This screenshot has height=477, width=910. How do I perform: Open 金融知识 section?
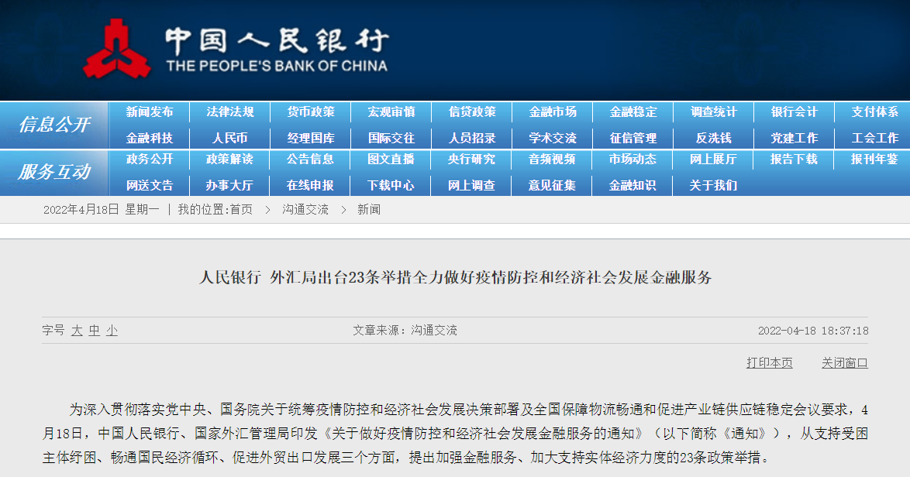coord(633,186)
